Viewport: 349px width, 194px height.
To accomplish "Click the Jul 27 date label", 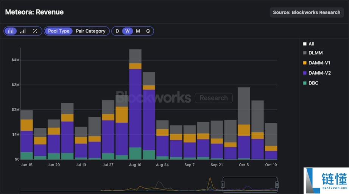I will (108, 165).
